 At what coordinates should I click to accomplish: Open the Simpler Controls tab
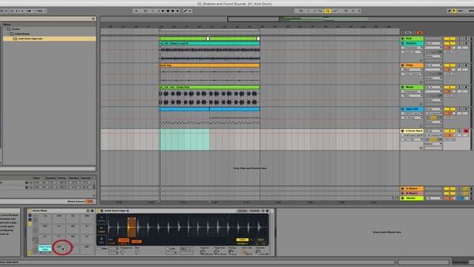[x=255, y=211]
